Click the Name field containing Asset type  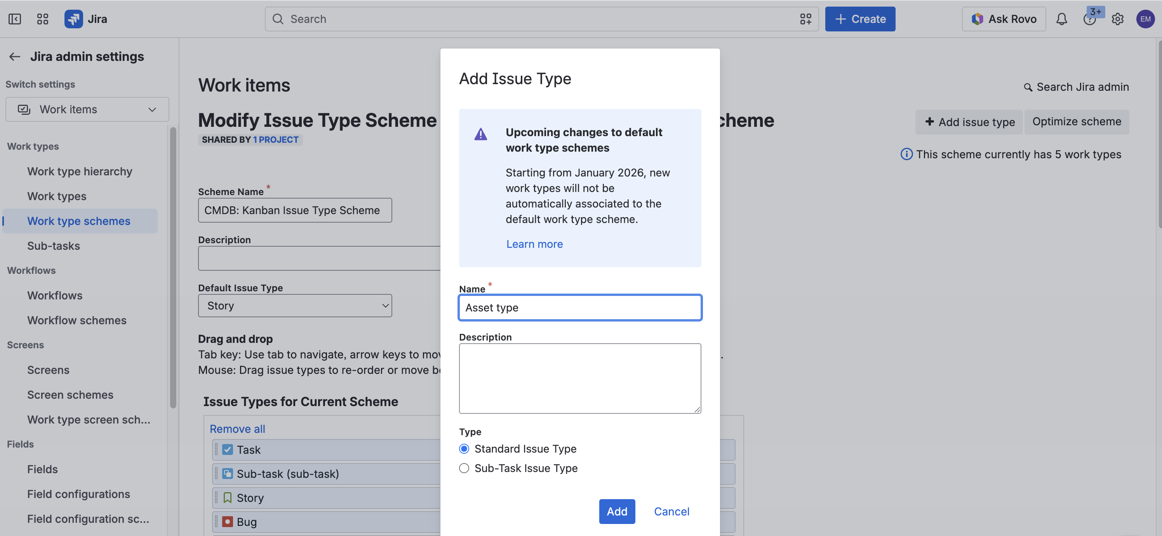click(580, 308)
